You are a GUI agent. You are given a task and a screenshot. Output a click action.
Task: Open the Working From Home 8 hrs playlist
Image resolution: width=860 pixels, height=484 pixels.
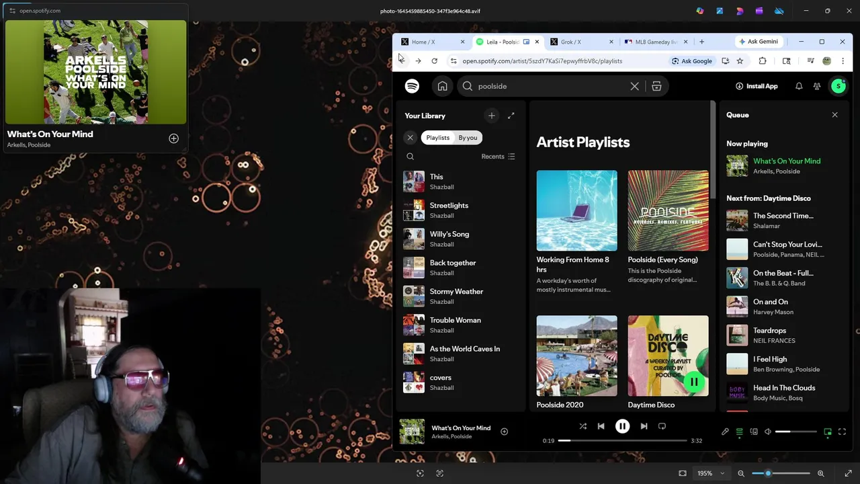point(576,232)
